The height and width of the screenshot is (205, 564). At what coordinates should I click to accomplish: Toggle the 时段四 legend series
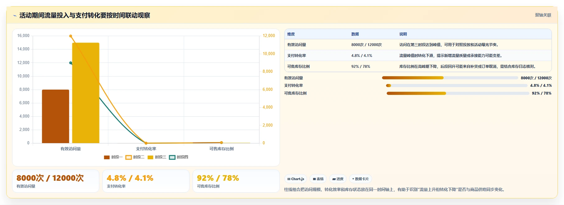179,157
